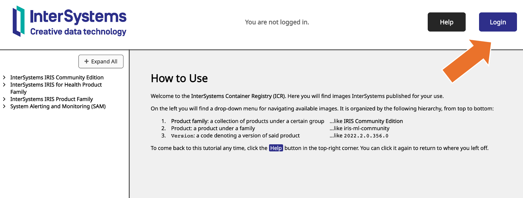Click the InterSystems wordmark text

[x=78, y=16]
